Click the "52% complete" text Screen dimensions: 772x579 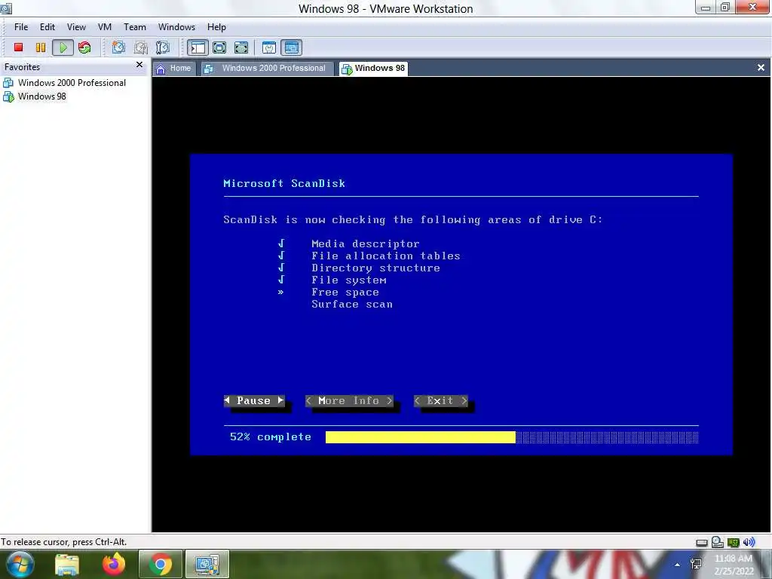coord(271,437)
